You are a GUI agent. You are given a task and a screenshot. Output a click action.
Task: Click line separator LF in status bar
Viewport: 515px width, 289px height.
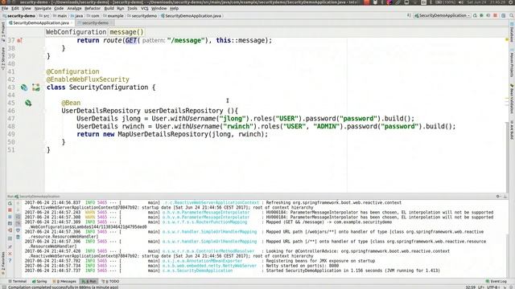[481, 287]
